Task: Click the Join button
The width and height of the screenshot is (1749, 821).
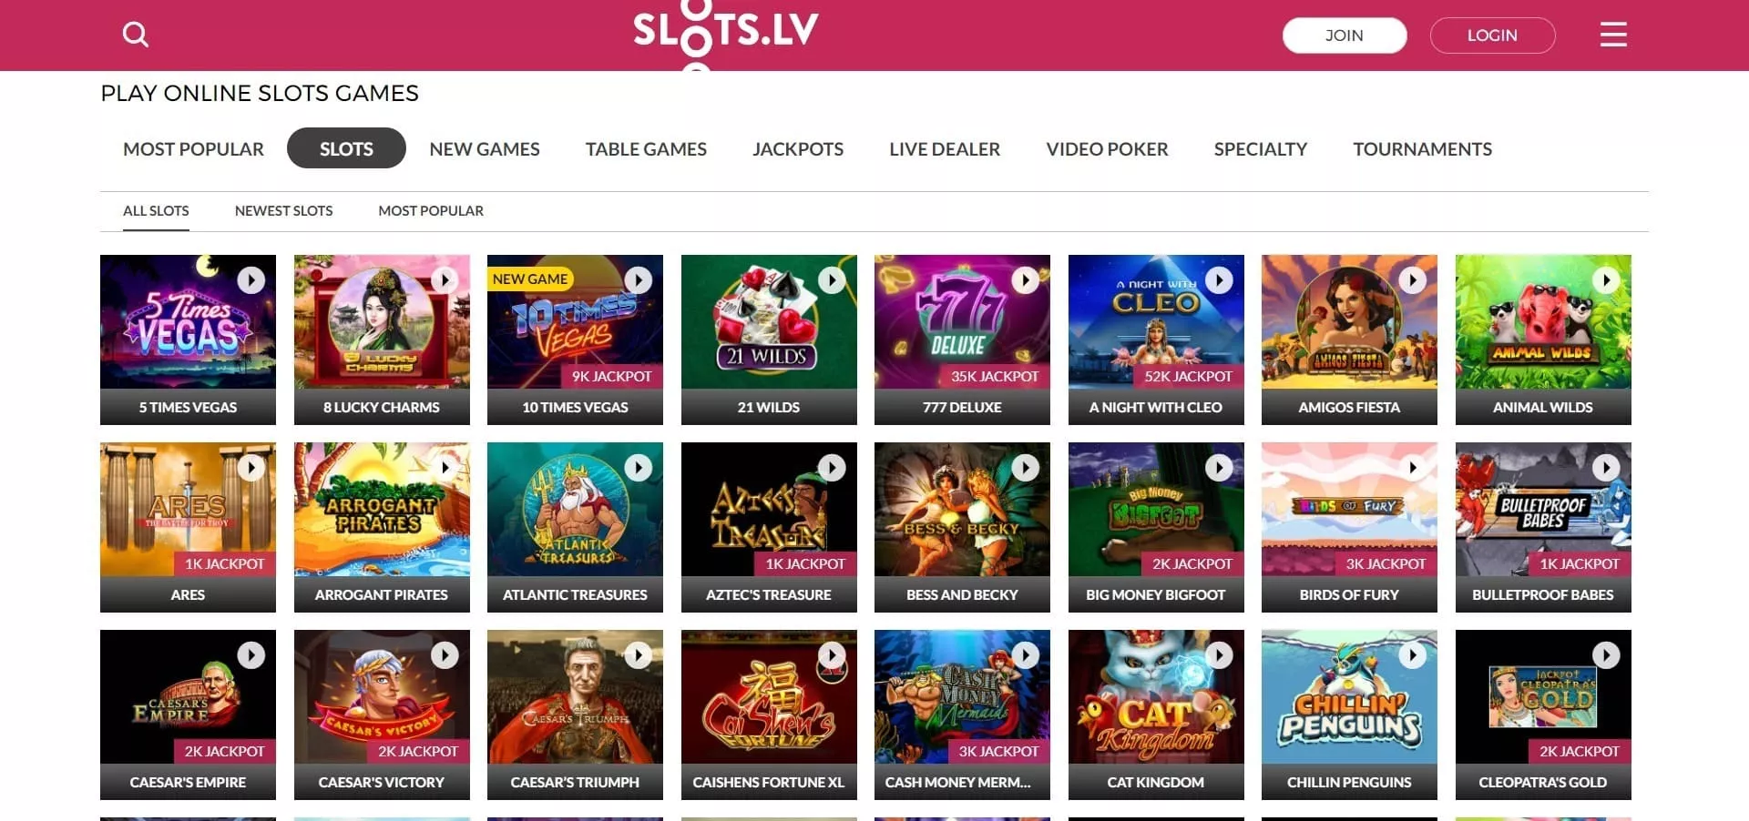Action: (1345, 35)
